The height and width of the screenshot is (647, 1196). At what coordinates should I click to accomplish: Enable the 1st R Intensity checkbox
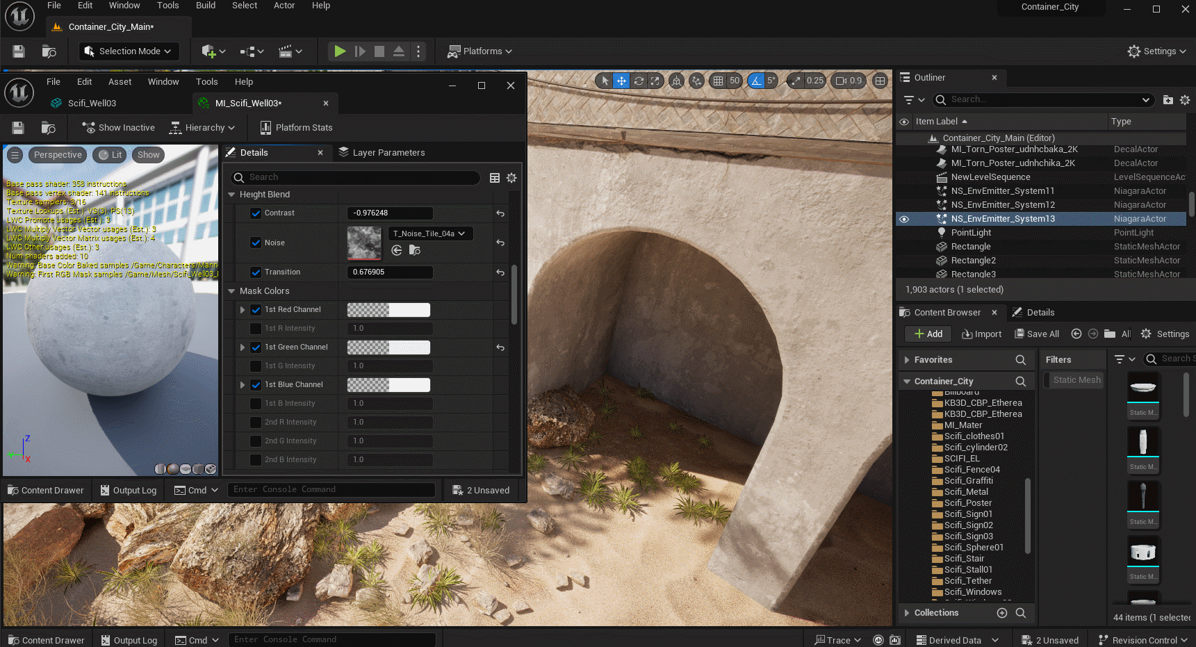point(256,329)
